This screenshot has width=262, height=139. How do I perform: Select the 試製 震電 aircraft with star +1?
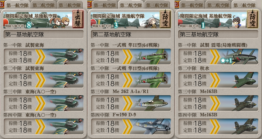tap(239, 57)
